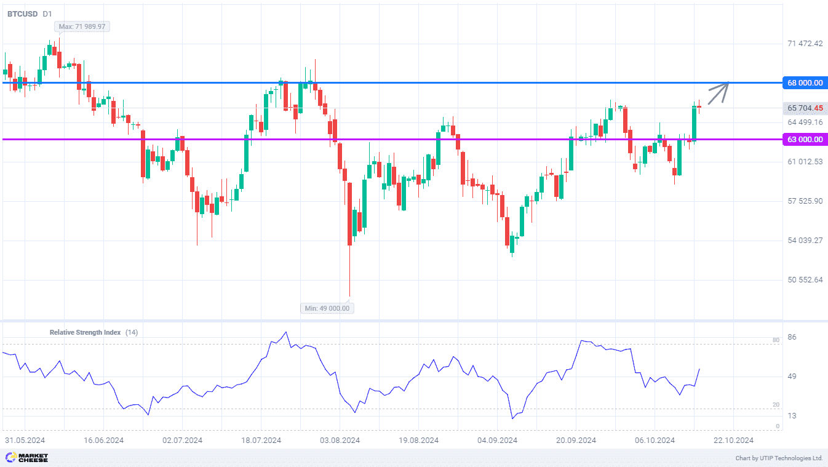Click the Market Cheese logo icon
Image resolution: width=828 pixels, height=467 pixels.
pos(10,457)
